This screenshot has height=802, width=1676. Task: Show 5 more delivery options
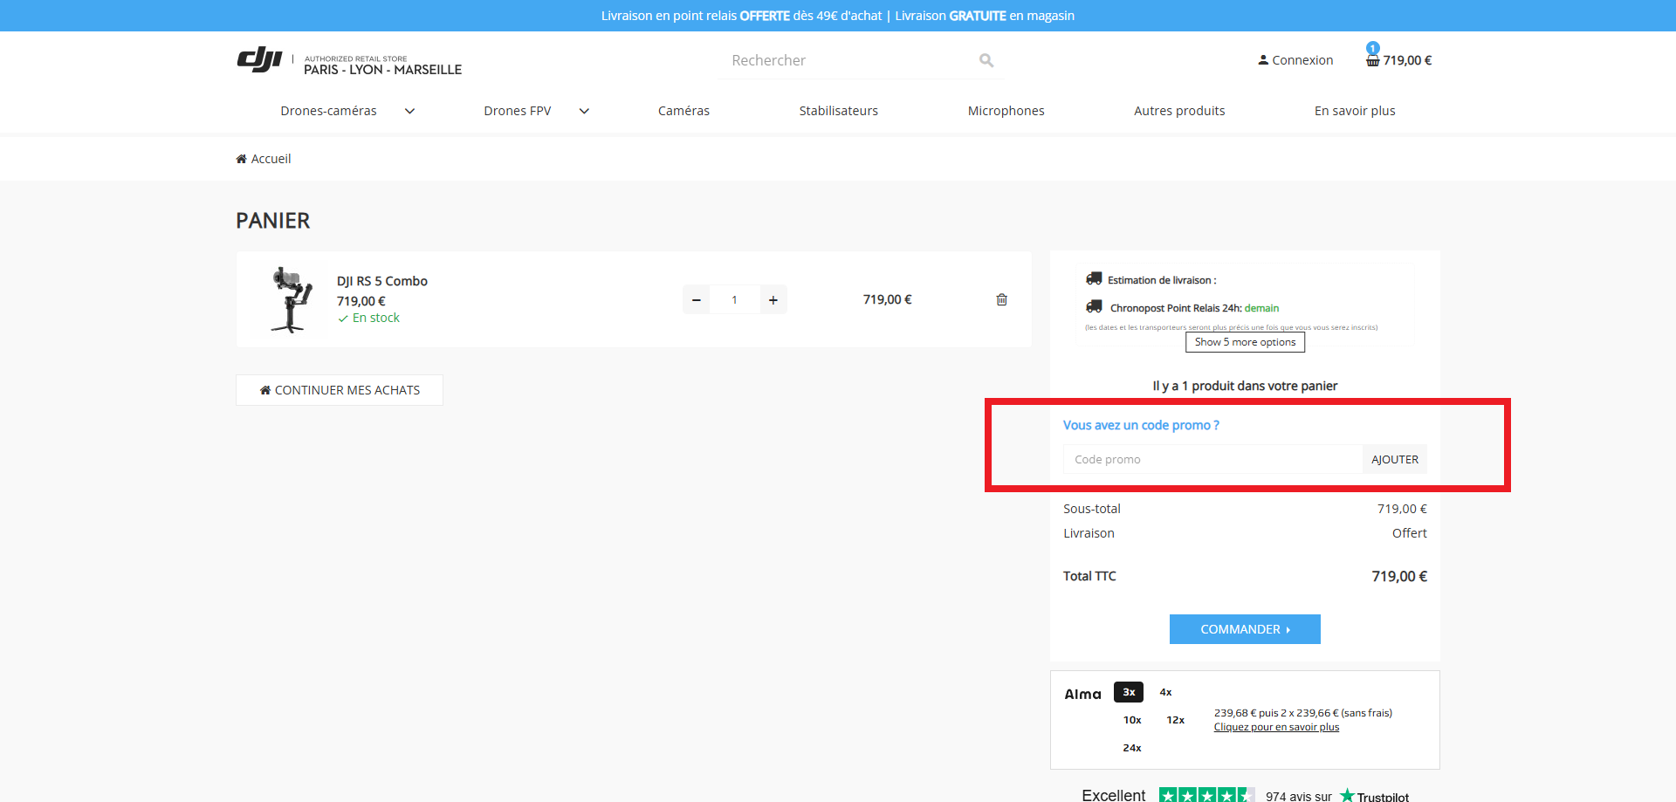coord(1245,342)
